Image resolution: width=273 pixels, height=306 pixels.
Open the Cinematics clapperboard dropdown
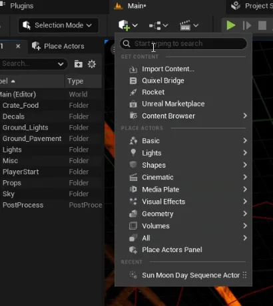tap(188, 25)
